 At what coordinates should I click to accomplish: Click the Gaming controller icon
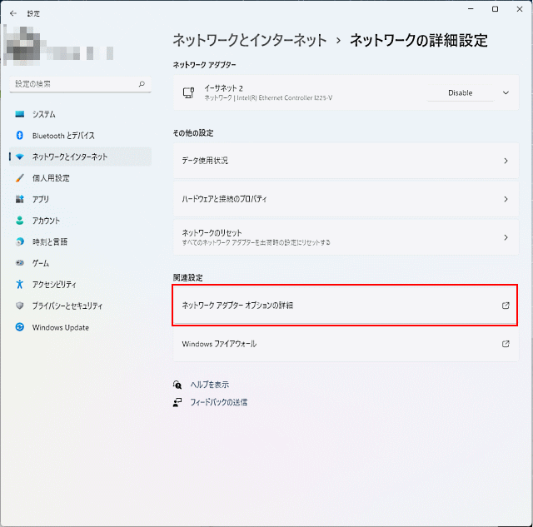(20, 262)
